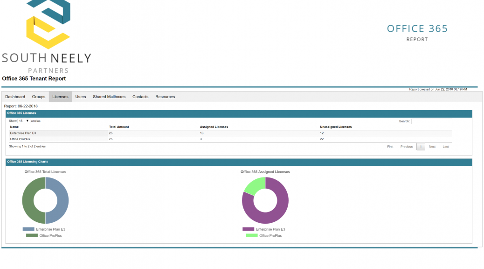Jump to the Last page

pyautogui.click(x=446, y=147)
